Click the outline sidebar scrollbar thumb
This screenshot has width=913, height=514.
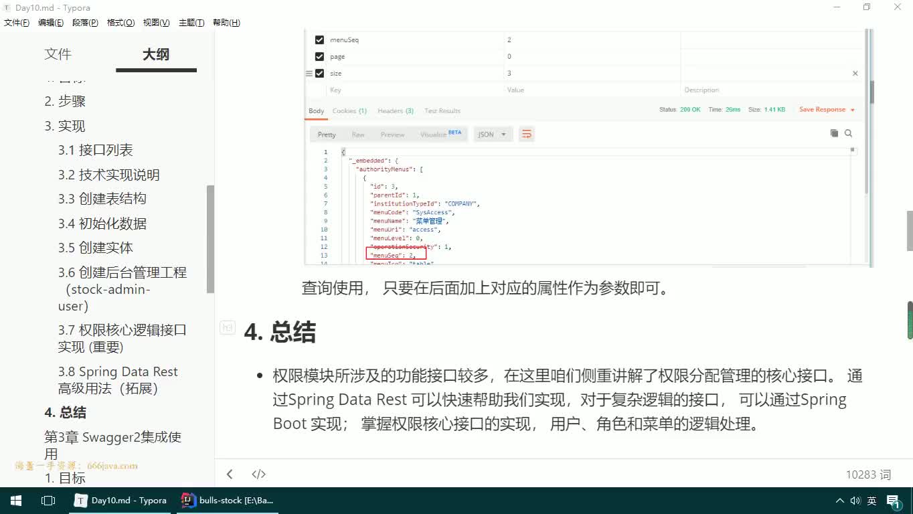(x=210, y=239)
